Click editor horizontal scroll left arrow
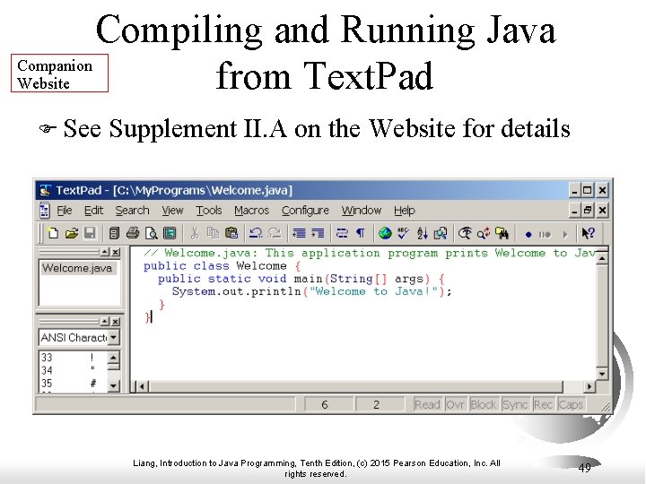Image resolution: width=646 pixels, height=484 pixels. pyautogui.click(x=142, y=386)
